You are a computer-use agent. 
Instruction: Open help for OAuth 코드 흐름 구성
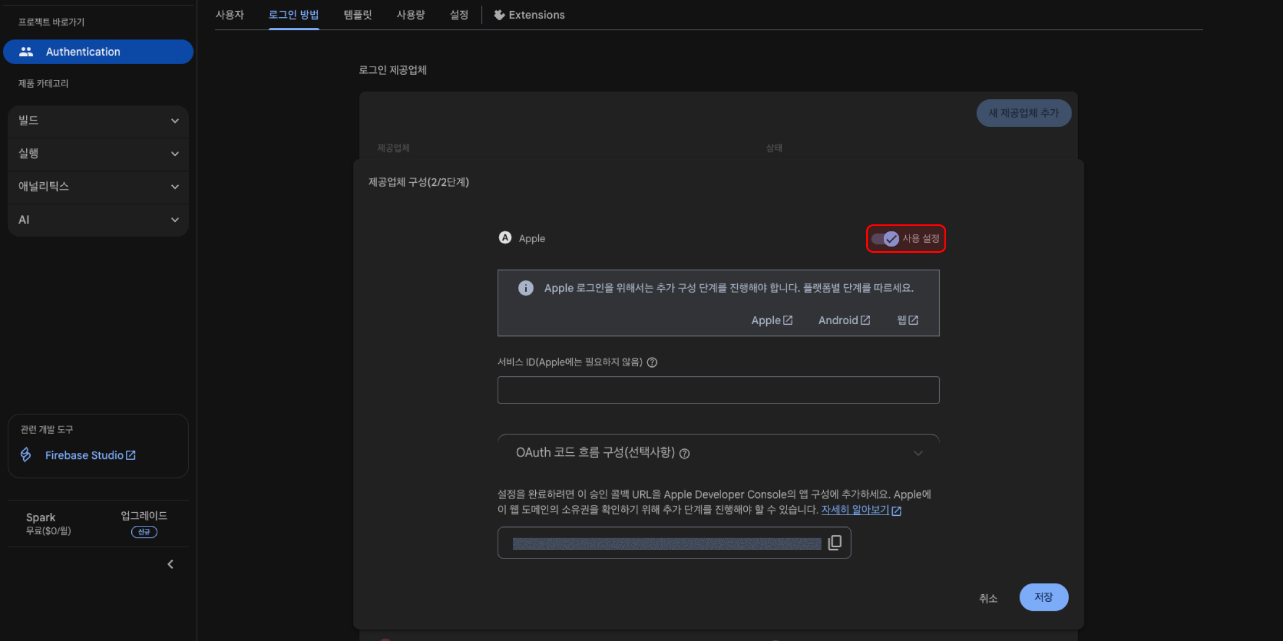[x=684, y=453]
